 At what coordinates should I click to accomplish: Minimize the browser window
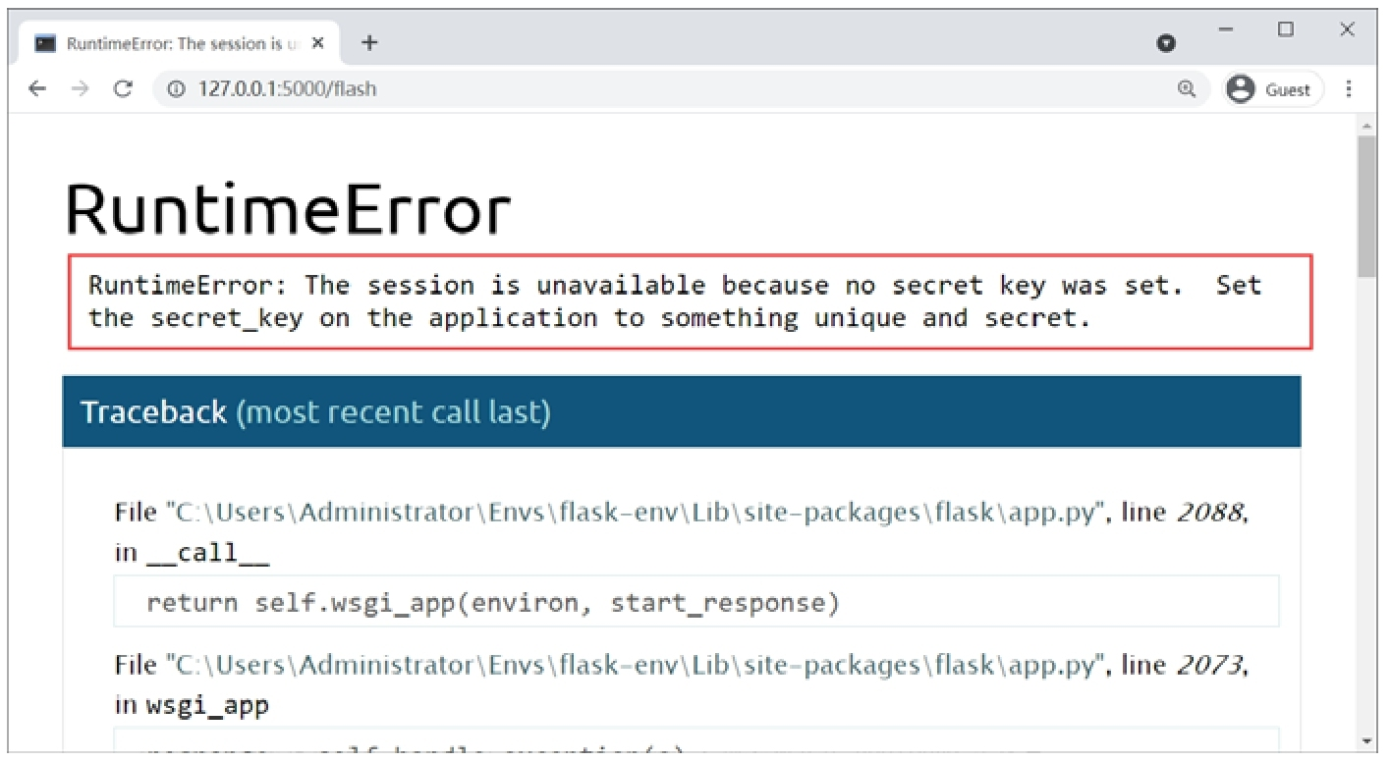pos(1226,29)
